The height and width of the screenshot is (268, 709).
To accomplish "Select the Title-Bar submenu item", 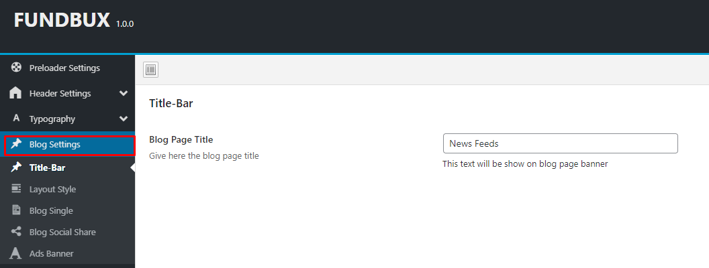I will coord(67,167).
